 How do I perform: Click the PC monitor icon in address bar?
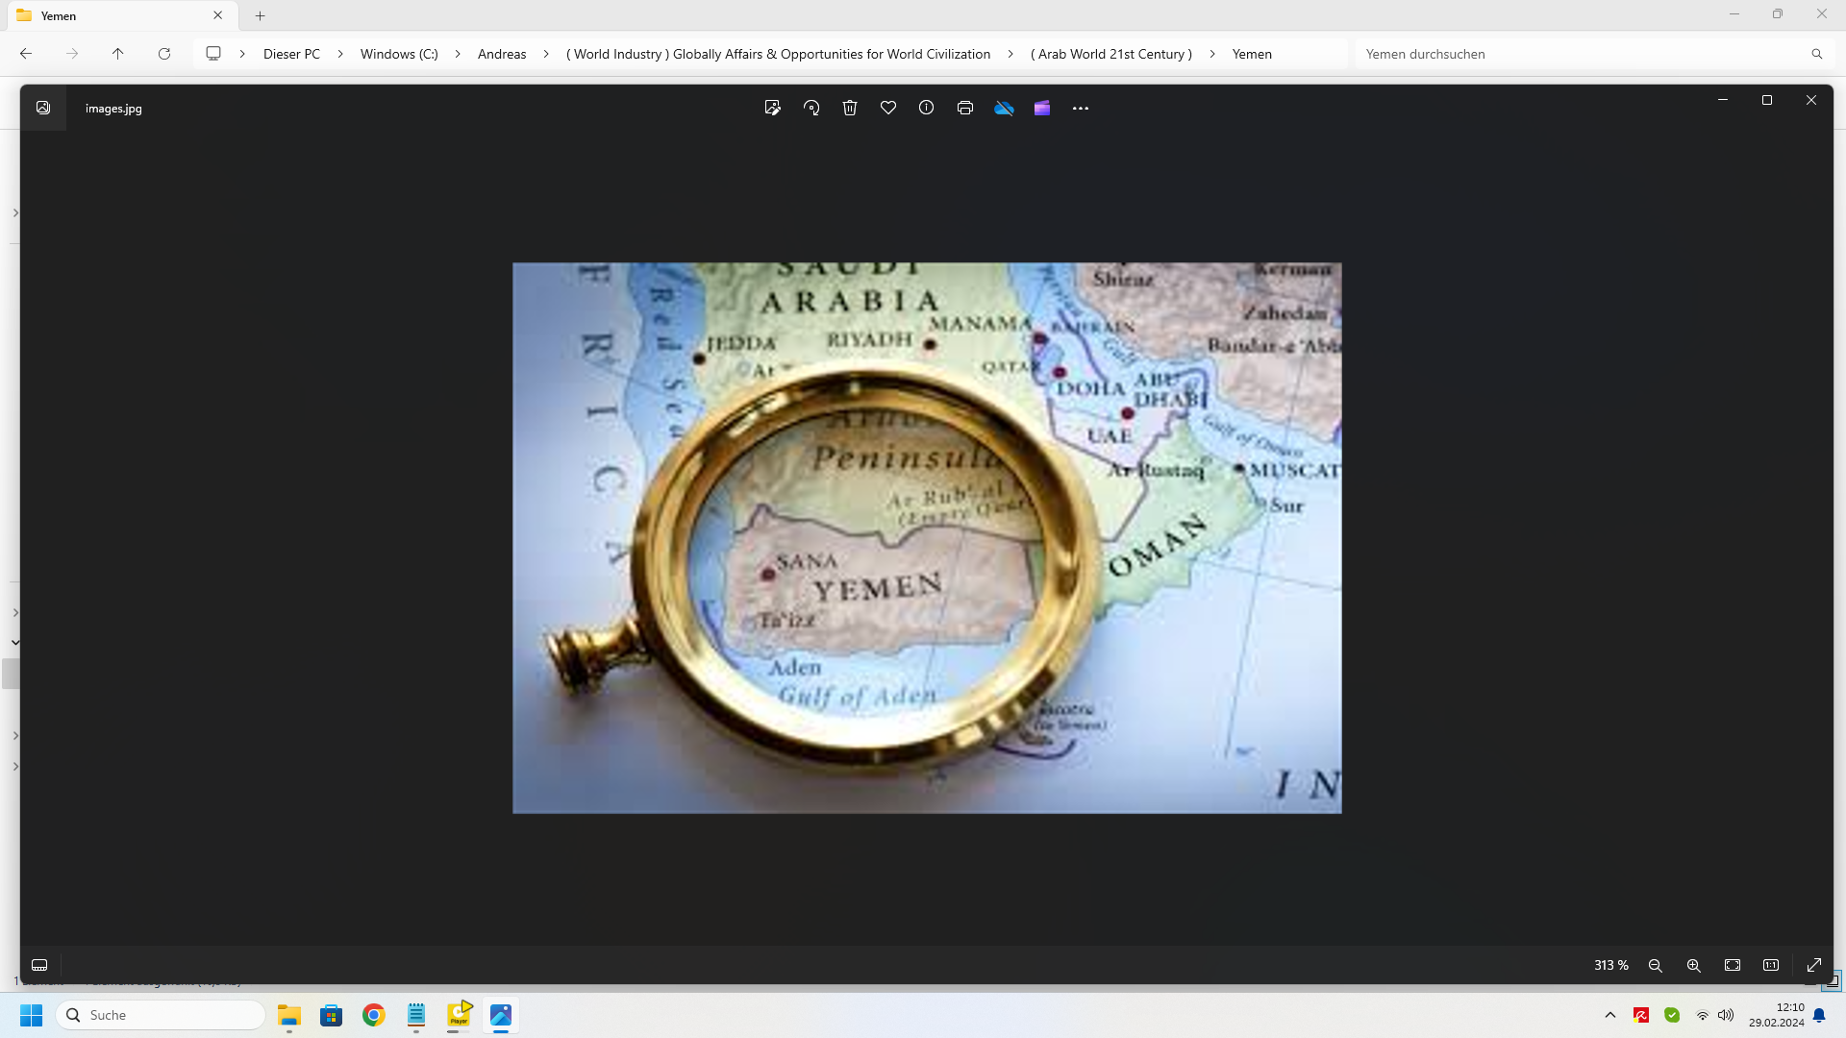213,54
